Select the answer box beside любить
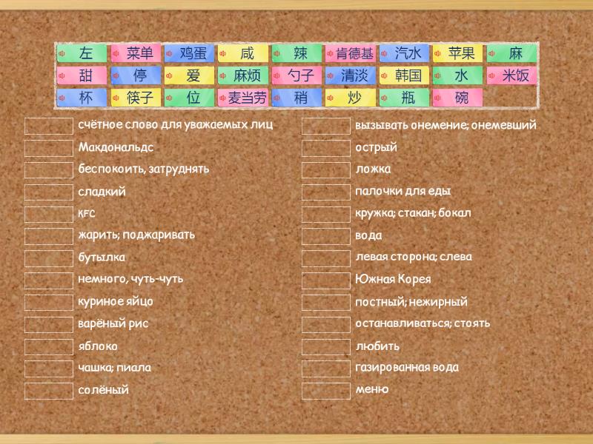Image resolution: width=593 pixels, height=444 pixels. pyautogui.click(x=326, y=346)
